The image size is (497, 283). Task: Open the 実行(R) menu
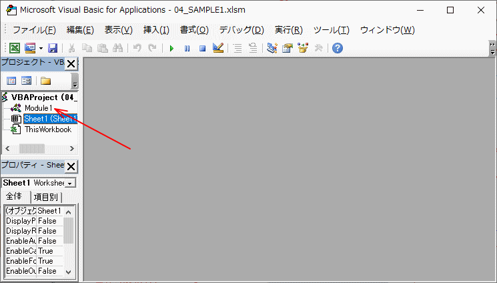tap(288, 30)
